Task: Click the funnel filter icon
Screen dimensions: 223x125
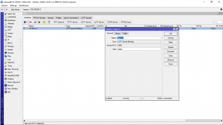Action: point(49,22)
